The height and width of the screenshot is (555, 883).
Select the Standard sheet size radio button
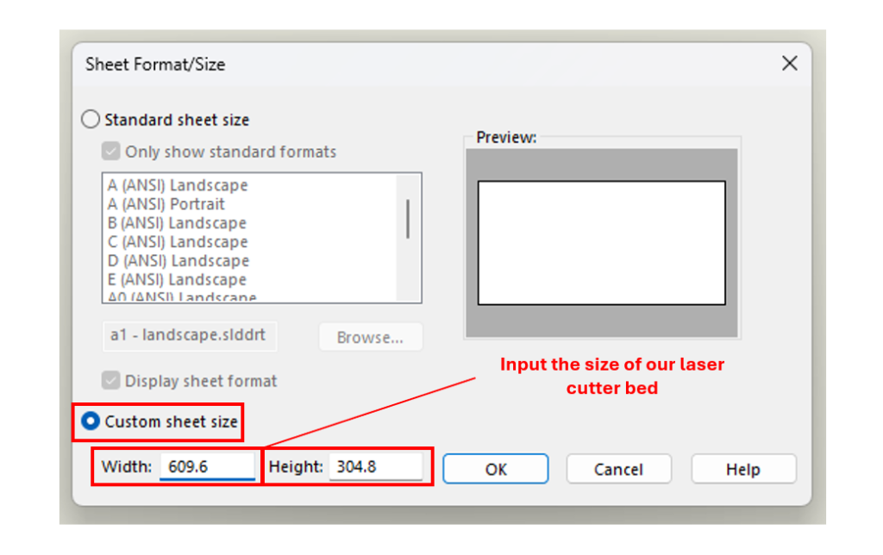[91, 120]
